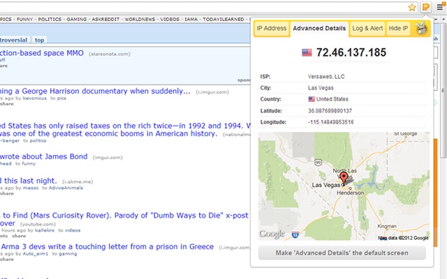Open the IAMA subreddit link

tap(191, 20)
